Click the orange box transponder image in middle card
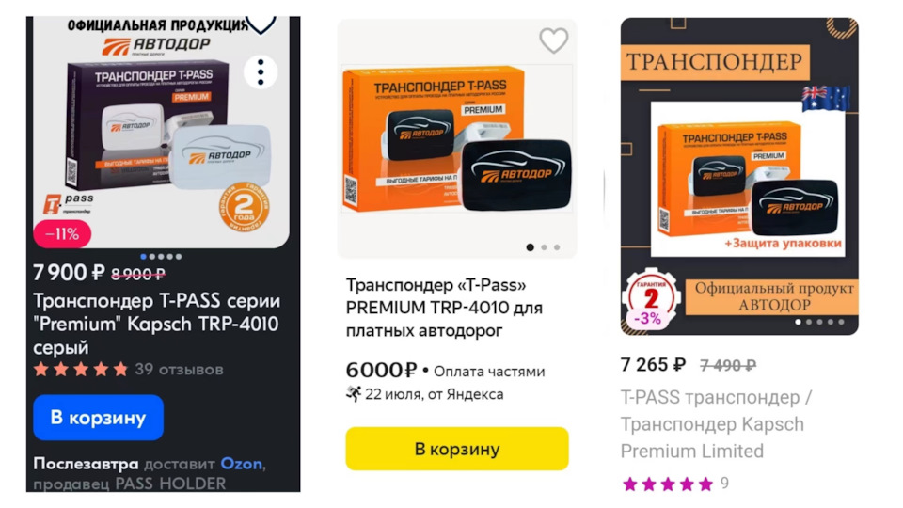The height and width of the screenshot is (508, 903). click(x=457, y=139)
